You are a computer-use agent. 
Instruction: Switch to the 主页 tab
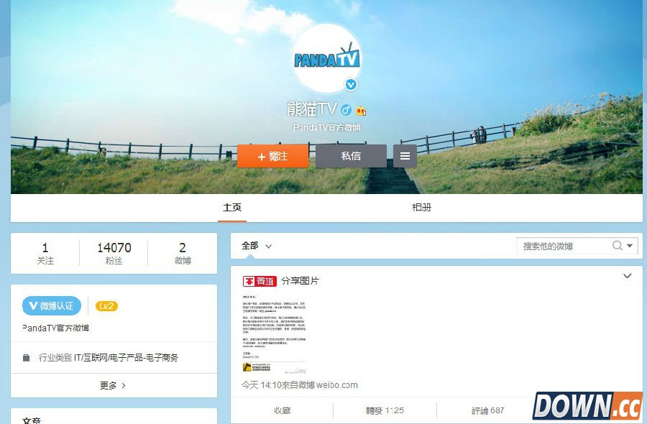231,207
